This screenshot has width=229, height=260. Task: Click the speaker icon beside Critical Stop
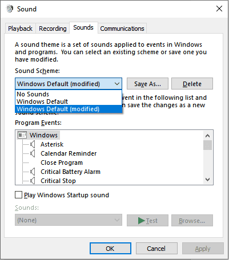pos(33,181)
